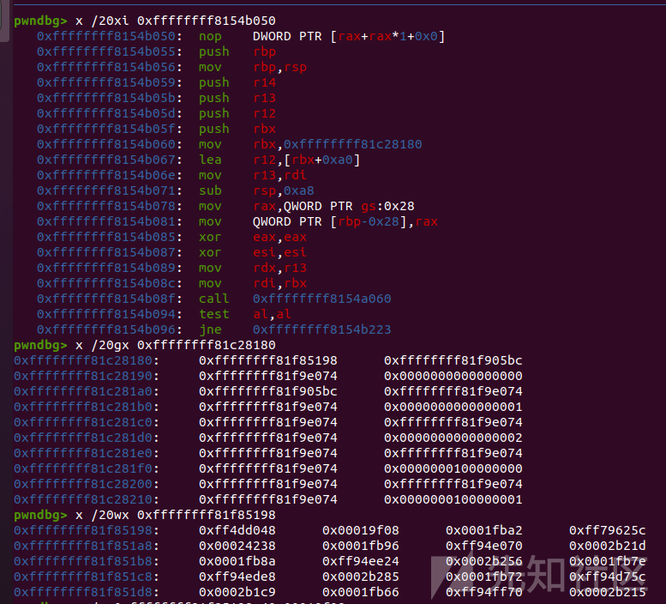The height and width of the screenshot is (604, 666).
Task: Click the 'mov rdx,r13' operand
Action: coord(280,268)
